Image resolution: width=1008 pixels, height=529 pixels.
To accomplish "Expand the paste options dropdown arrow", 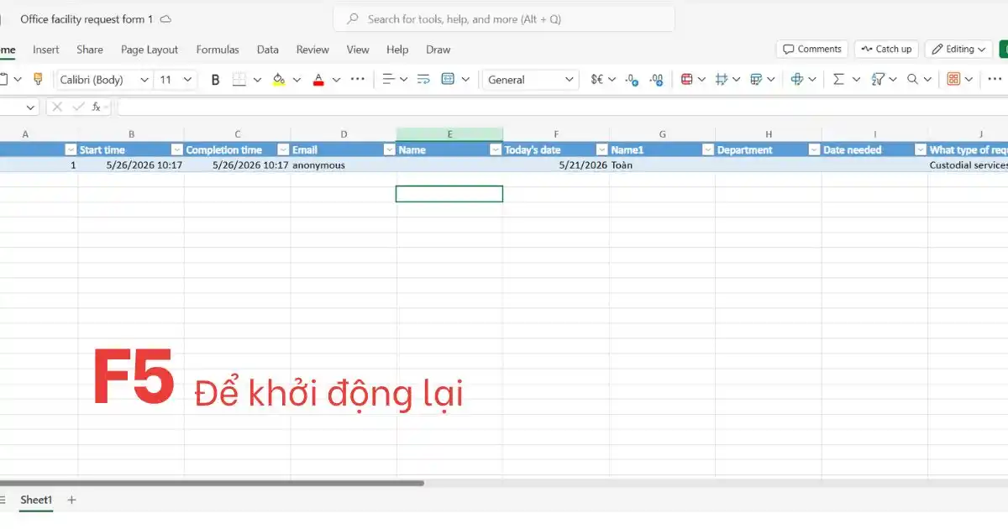I will (18, 80).
